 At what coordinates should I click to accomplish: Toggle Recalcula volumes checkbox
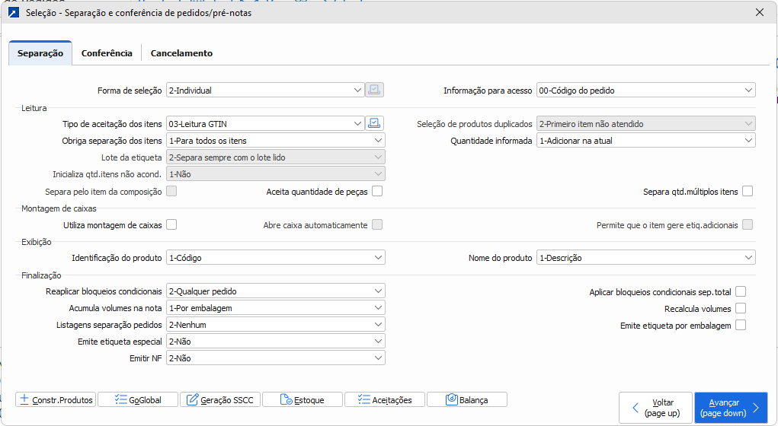[x=740, y=308]
